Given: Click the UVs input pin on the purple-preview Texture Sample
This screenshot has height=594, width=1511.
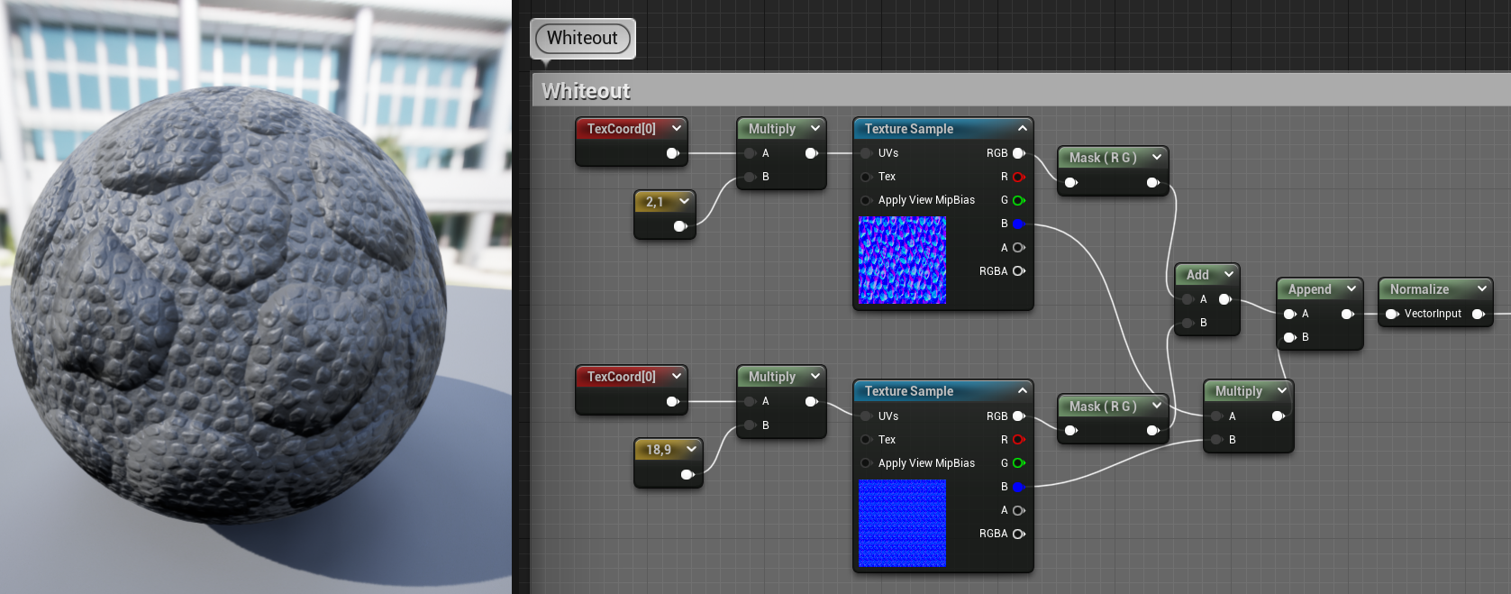Looking at the screenshot, I should 866,153.
